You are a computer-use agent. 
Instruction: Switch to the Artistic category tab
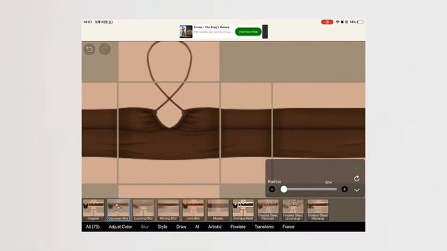coord(214,227)
